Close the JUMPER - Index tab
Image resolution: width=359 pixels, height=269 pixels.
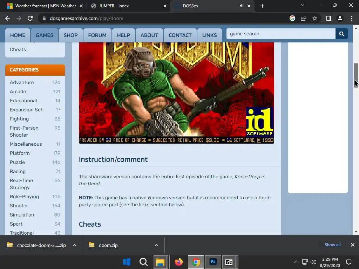[165, 6]
